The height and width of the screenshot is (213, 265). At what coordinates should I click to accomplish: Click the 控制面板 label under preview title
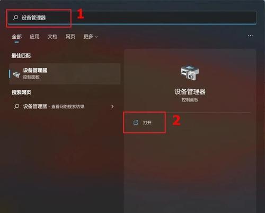click(x=190, y=100)
